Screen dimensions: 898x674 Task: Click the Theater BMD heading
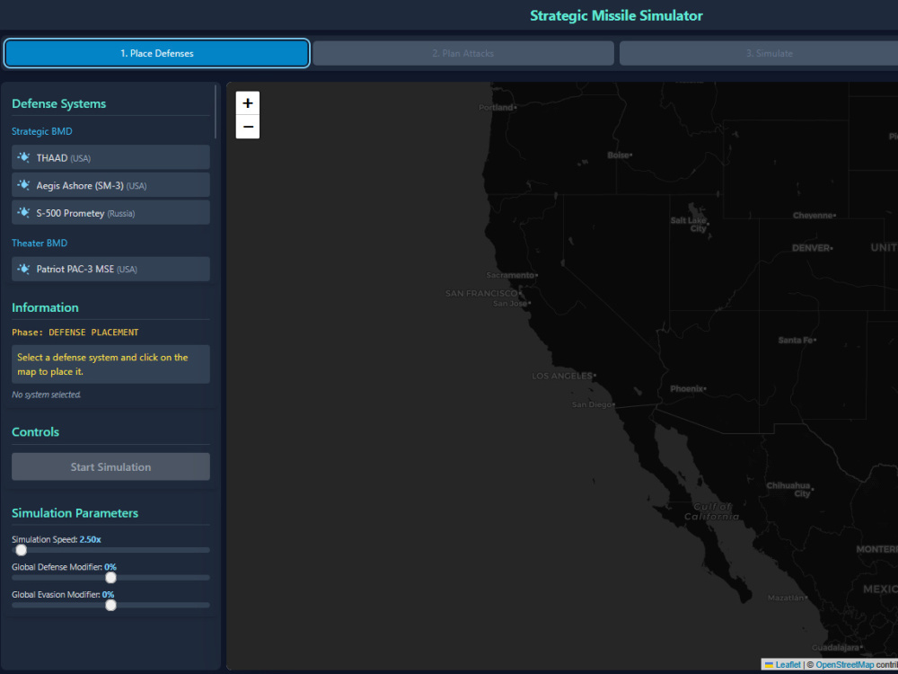[40, 243]
